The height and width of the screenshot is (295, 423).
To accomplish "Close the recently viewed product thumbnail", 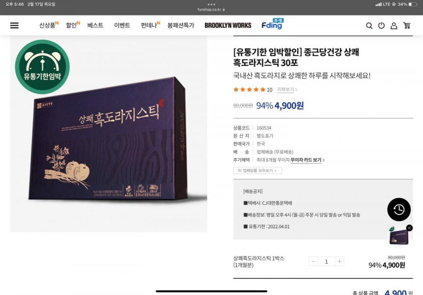I will point(409,228).
